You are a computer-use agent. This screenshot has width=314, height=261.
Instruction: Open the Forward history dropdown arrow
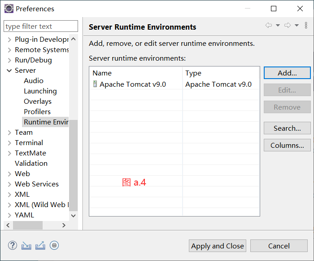[297, 26]
